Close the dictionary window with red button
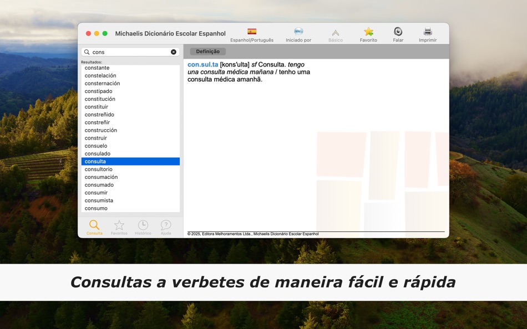The height and width of the screenshot is (329, 527). (88, 34)
